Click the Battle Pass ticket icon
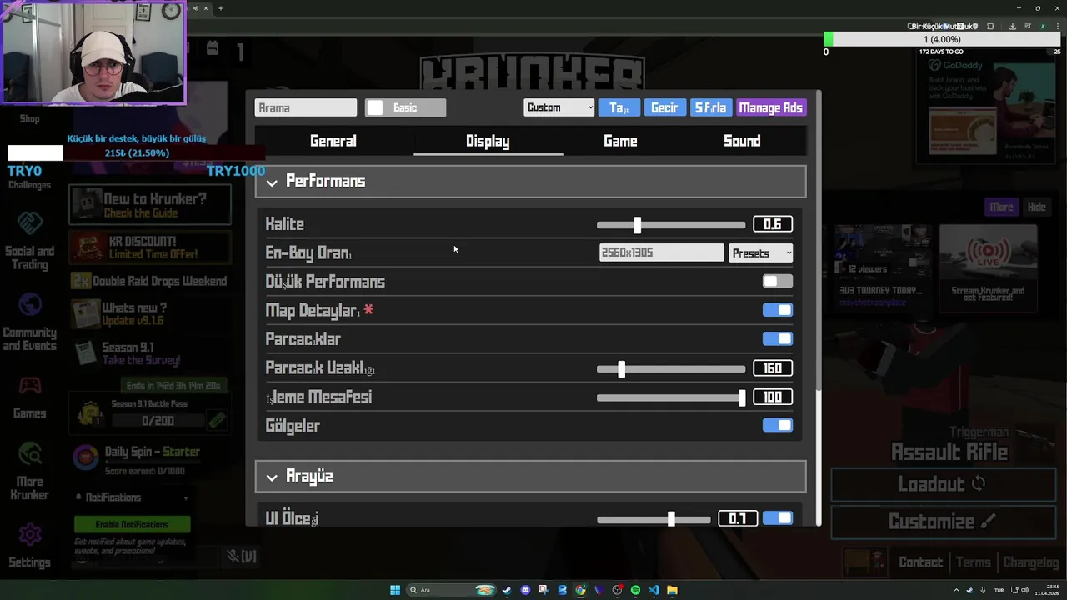The width and height of the screenshot is (1067, 600). pyautogui.click(x=217, y=420)
